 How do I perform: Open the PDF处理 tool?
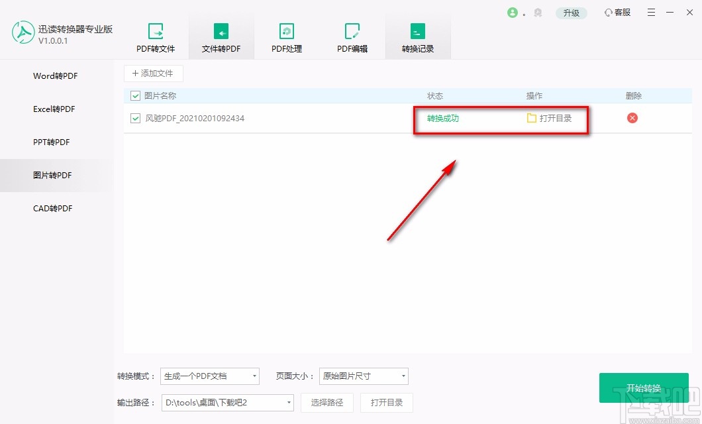tap(286, 34)
